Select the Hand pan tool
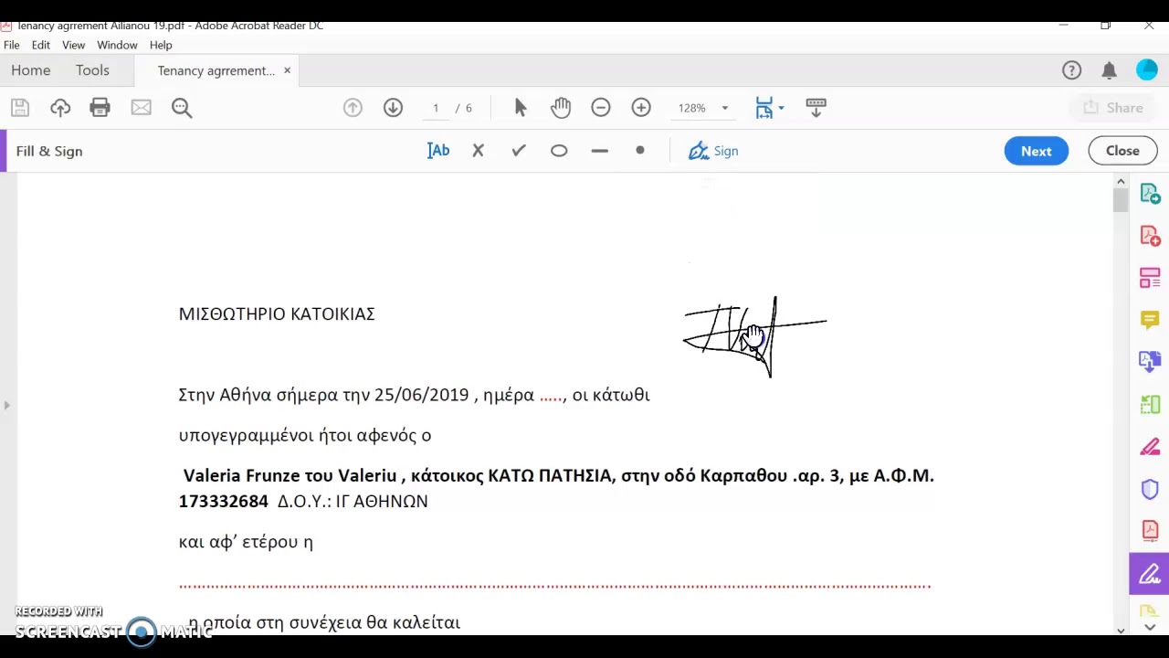Image resolution: width=1169 pixels, height=658 pixels. click(561, 108)
